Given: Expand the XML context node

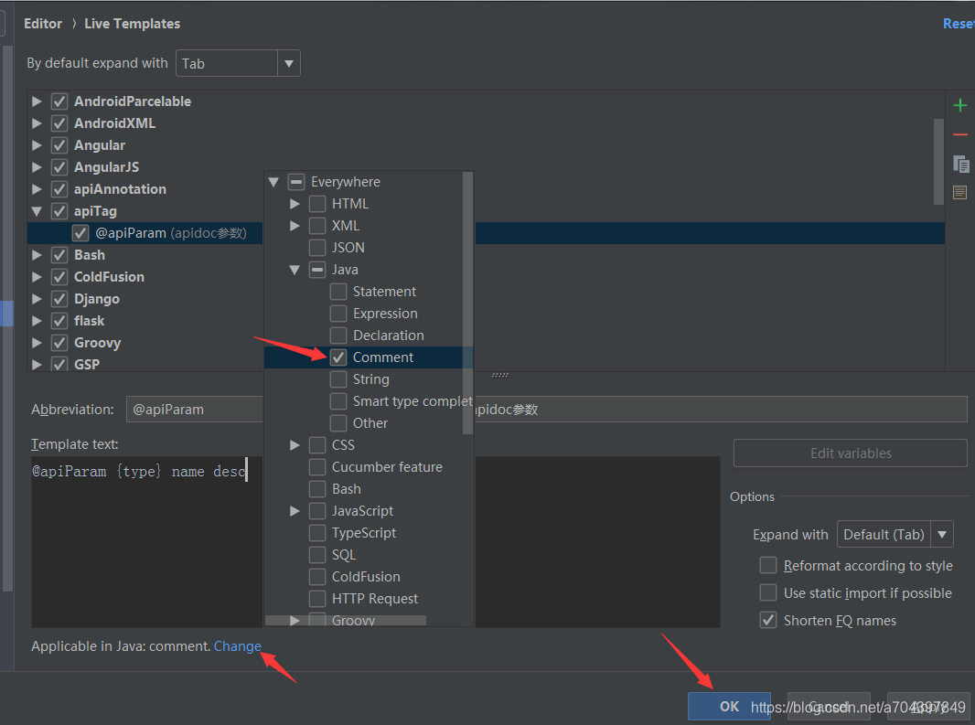Looking at the screenshot, I should pos(295,226).
